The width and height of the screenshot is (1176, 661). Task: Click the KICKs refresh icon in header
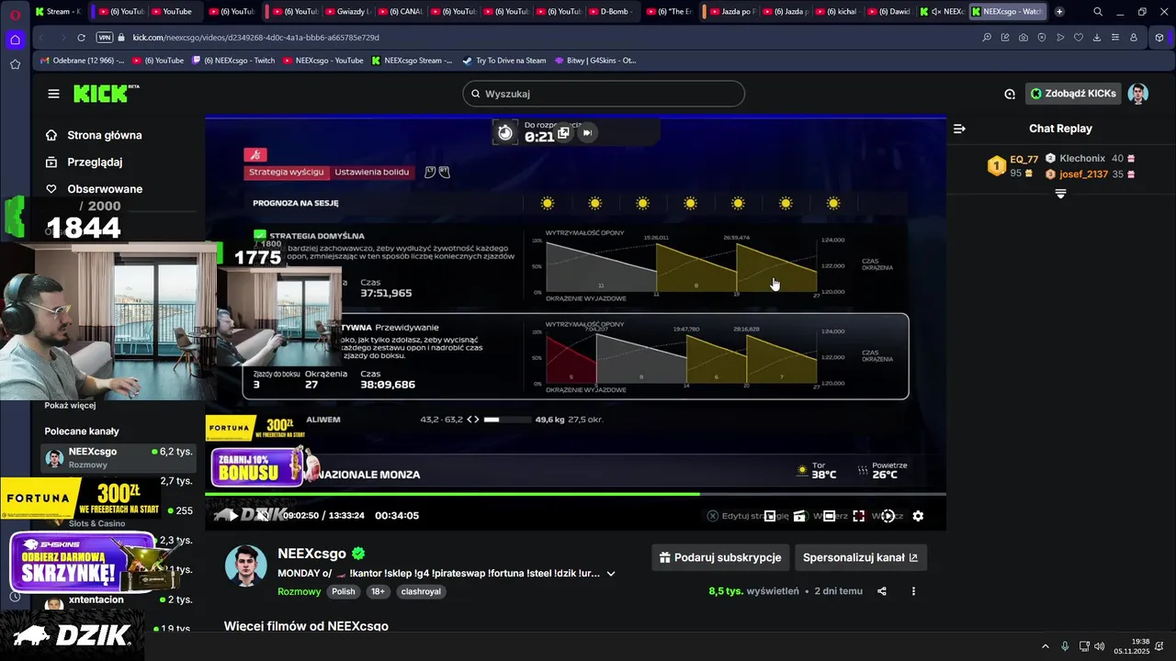pos(1010,94)
